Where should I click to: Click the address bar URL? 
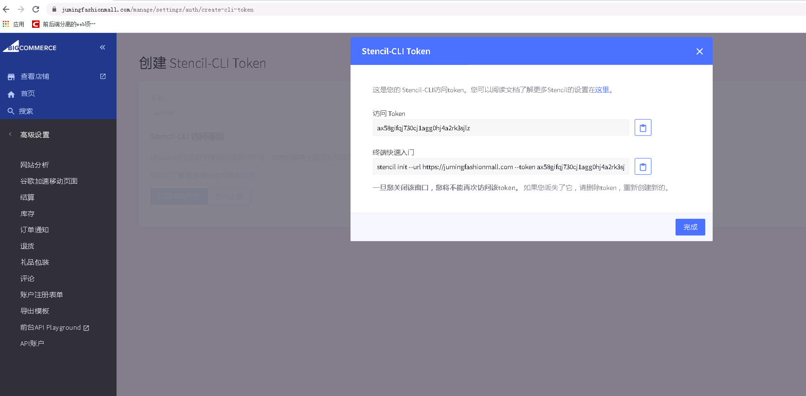pos(158,10)
